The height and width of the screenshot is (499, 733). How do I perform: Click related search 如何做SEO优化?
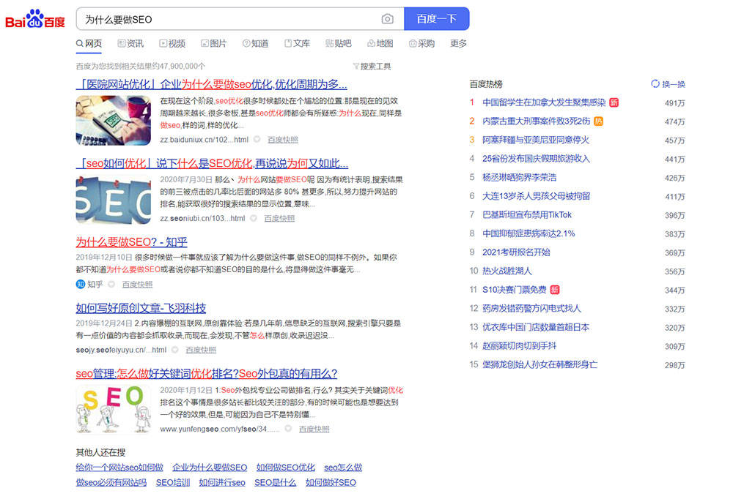click(286, 468)
